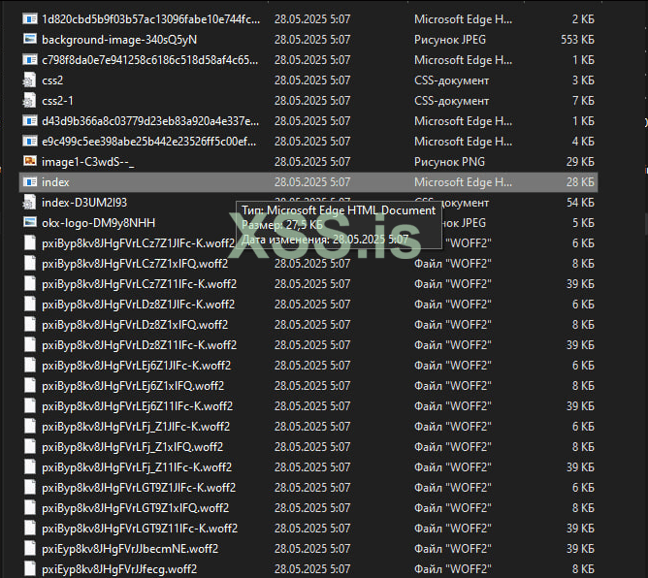Image resolution: width=648 pixels, height=578 pixels.
Task: Click the Рисунок PNG type cell
Action: 449,162
